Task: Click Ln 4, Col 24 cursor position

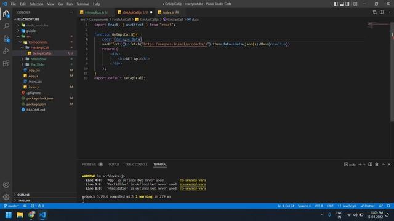Action: click(286, 206)
